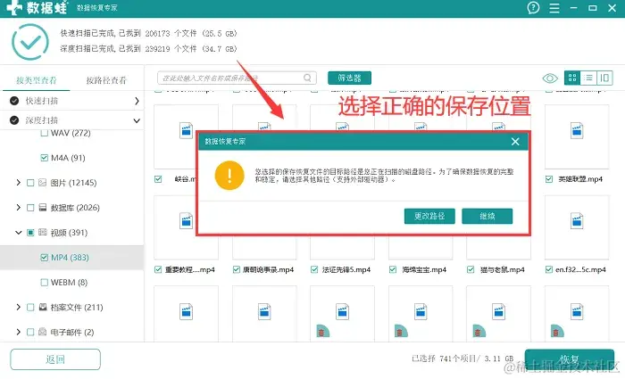The image size is (625, 379).
Task: Check the 档案文件 (211) checkbox
Action: (x=30, y=308)
